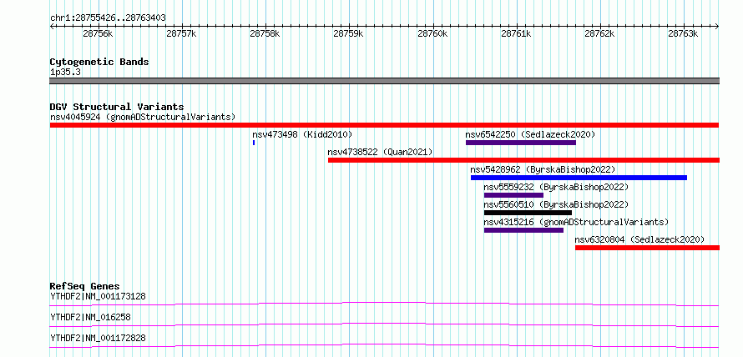Click the blue nsv5428962 variant bar
This screenshot has height=357, width=743.
pyautogui.click(x=579, y=178)
